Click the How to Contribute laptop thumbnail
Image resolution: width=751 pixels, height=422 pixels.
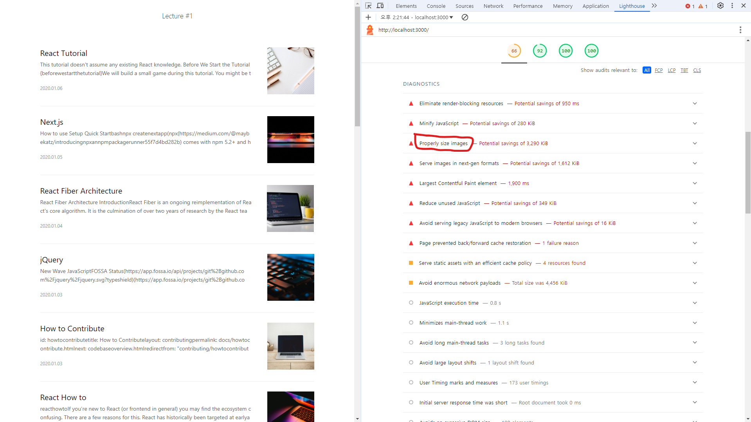pyautogui.click(x=291, y=346)
